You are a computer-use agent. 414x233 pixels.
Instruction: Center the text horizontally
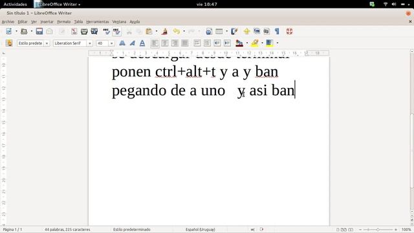[165, 43]
